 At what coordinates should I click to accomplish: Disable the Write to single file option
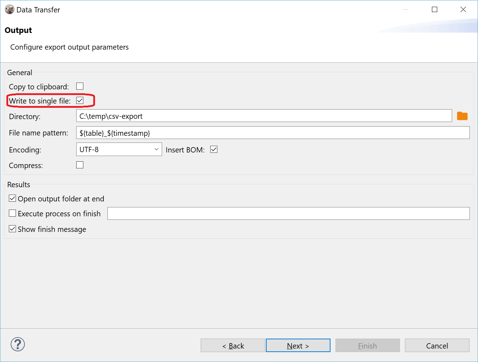pos(80,100)
